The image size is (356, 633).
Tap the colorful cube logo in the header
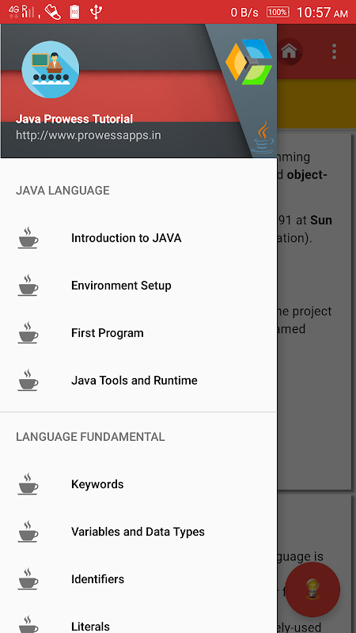(x=248, y=62)
